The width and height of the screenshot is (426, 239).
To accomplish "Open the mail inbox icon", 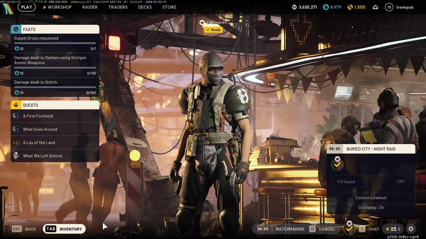I will [375, 7].
